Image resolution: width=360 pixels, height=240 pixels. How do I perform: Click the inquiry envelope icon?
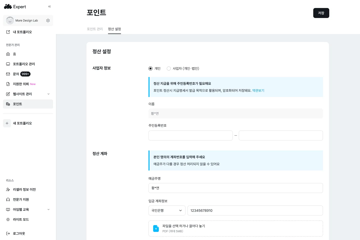point(8,74)
